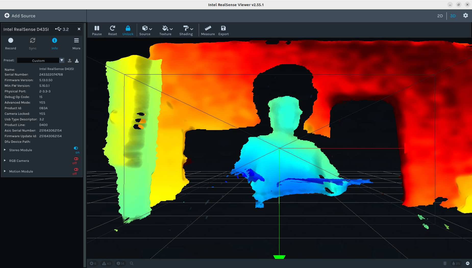
Task: Click Add Source button
Action: [x=20, y=16]
